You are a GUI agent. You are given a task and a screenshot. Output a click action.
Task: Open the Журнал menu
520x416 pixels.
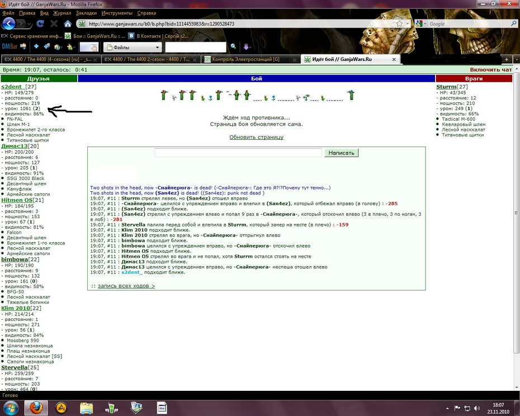[62, 13]
